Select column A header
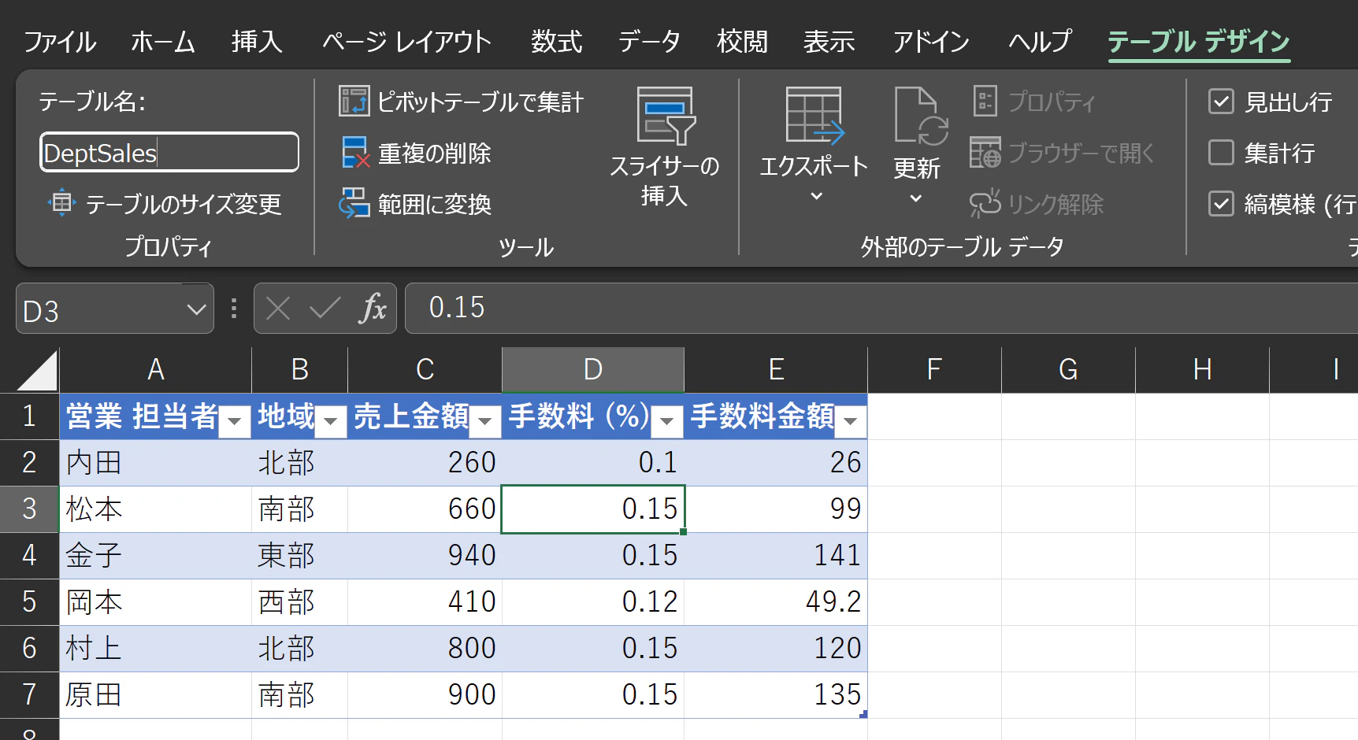Screen dimensions: 1358x740 (156, 370)
